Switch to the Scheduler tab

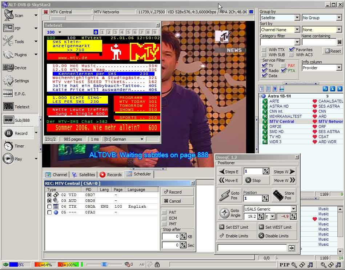139,174
